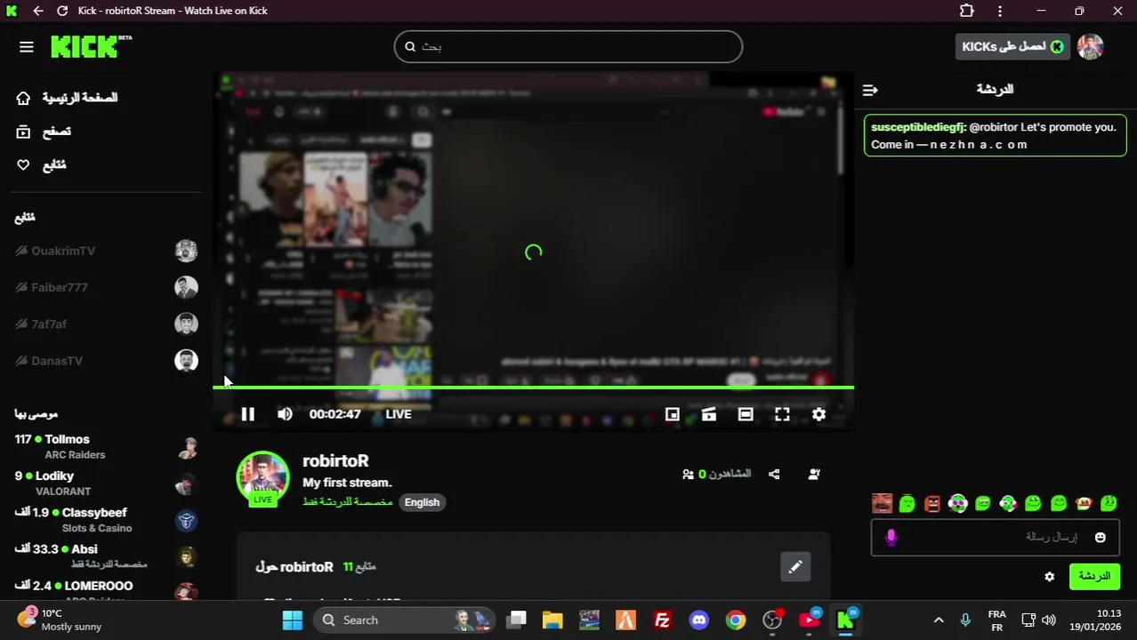The image size is (1137, 640).
Task: Open the Browse (تصفح) sidebar item
Action: click(x=44, y=132)
